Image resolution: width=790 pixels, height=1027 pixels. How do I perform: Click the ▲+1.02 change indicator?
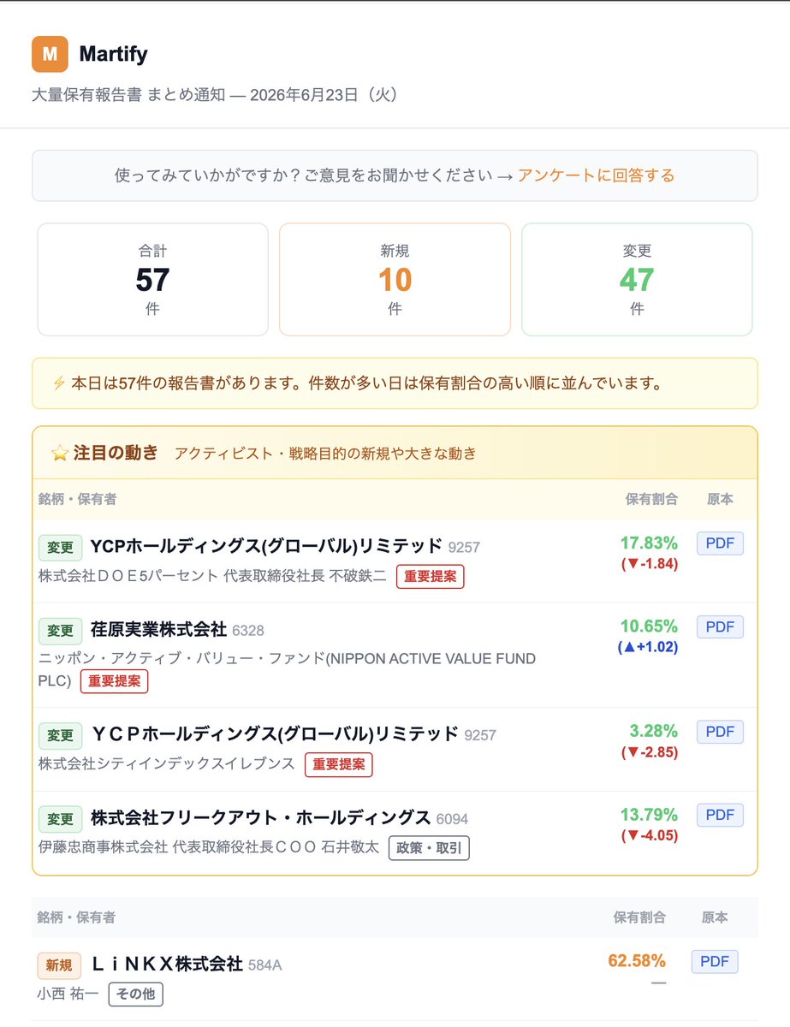tap(647, 648)
